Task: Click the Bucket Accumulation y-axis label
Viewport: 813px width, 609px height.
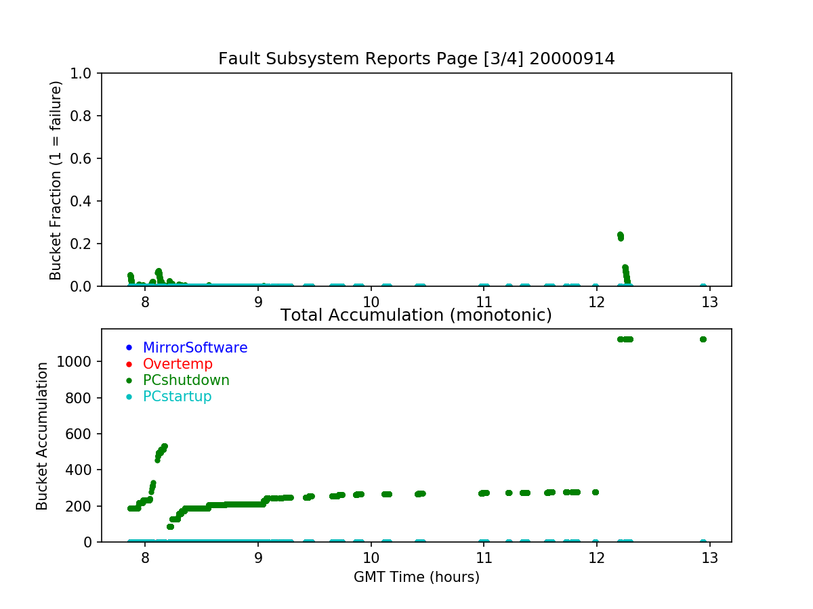Action: coord(42,436)
